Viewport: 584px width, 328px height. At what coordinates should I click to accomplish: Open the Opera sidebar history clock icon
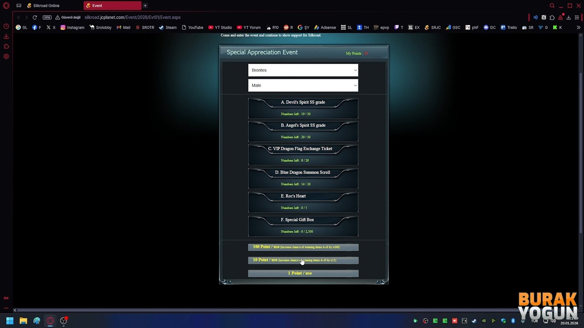(x=6, y=26)
